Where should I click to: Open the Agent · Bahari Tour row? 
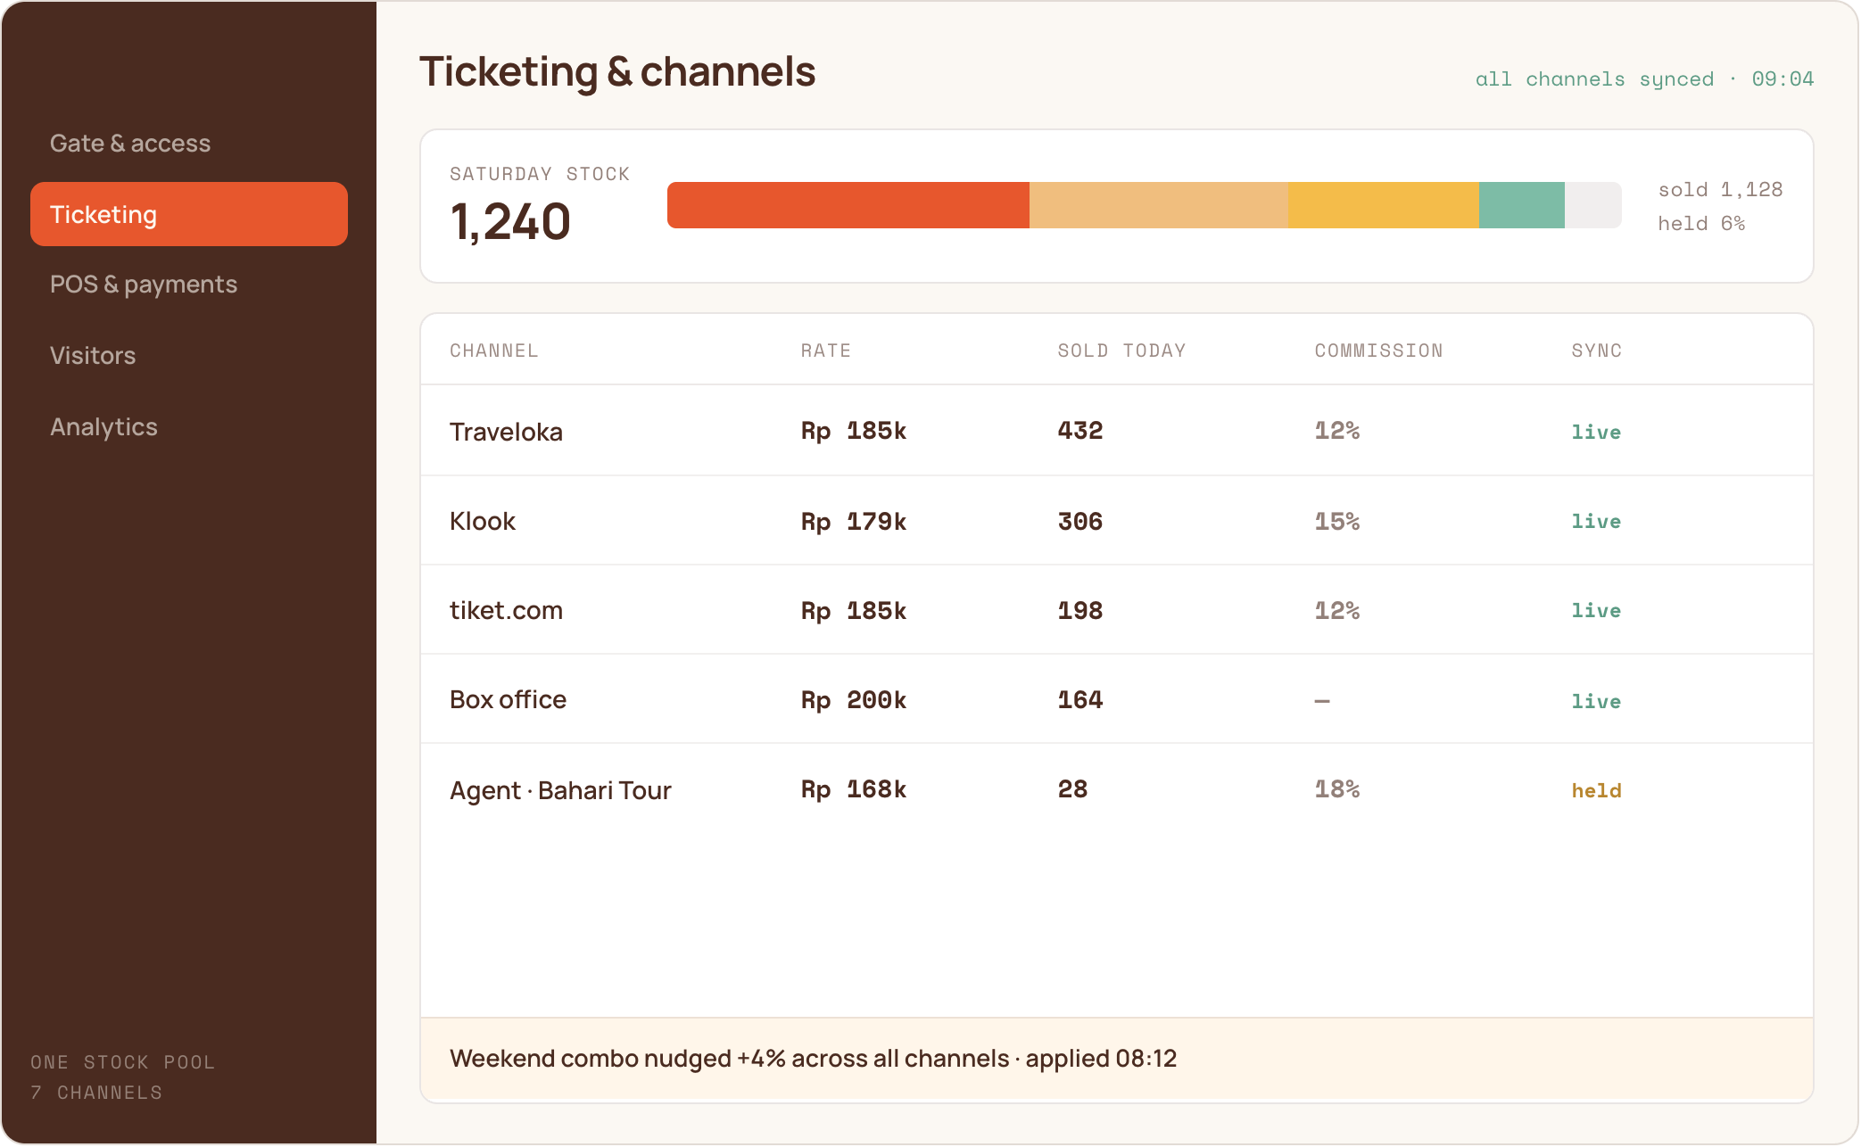click(1116, 789)
